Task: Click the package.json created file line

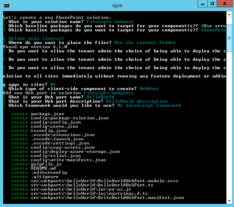Action: (x=47, y=114)
